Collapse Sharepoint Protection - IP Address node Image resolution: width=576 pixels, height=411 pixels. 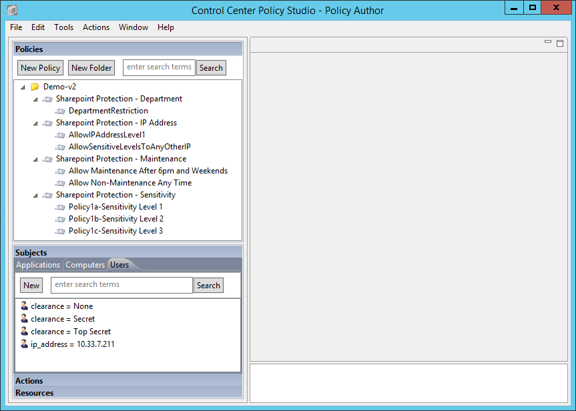tap(35, 123)
